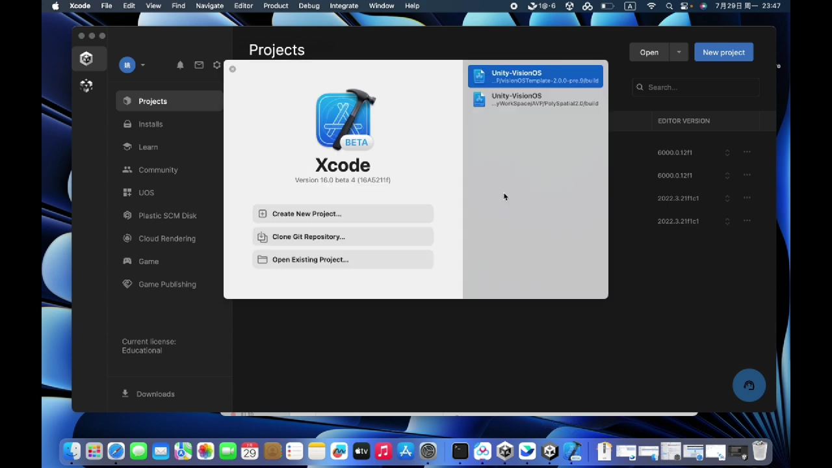Change editor version for second 2022.3.21f1c1 row
The height and width of the screenshot is (468, 832).
[x=727, y=221]
